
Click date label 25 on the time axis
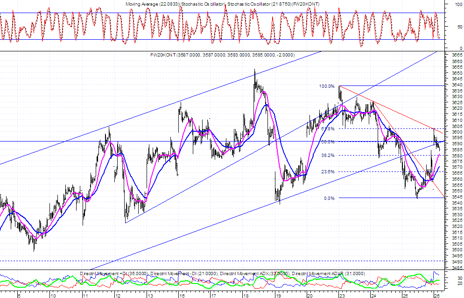[x=406, y=296]
